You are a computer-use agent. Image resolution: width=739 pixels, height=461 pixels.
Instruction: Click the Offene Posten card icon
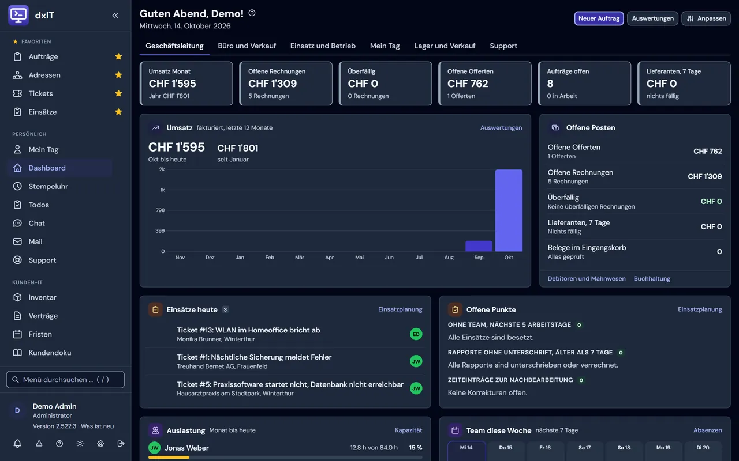pos(555,127)
